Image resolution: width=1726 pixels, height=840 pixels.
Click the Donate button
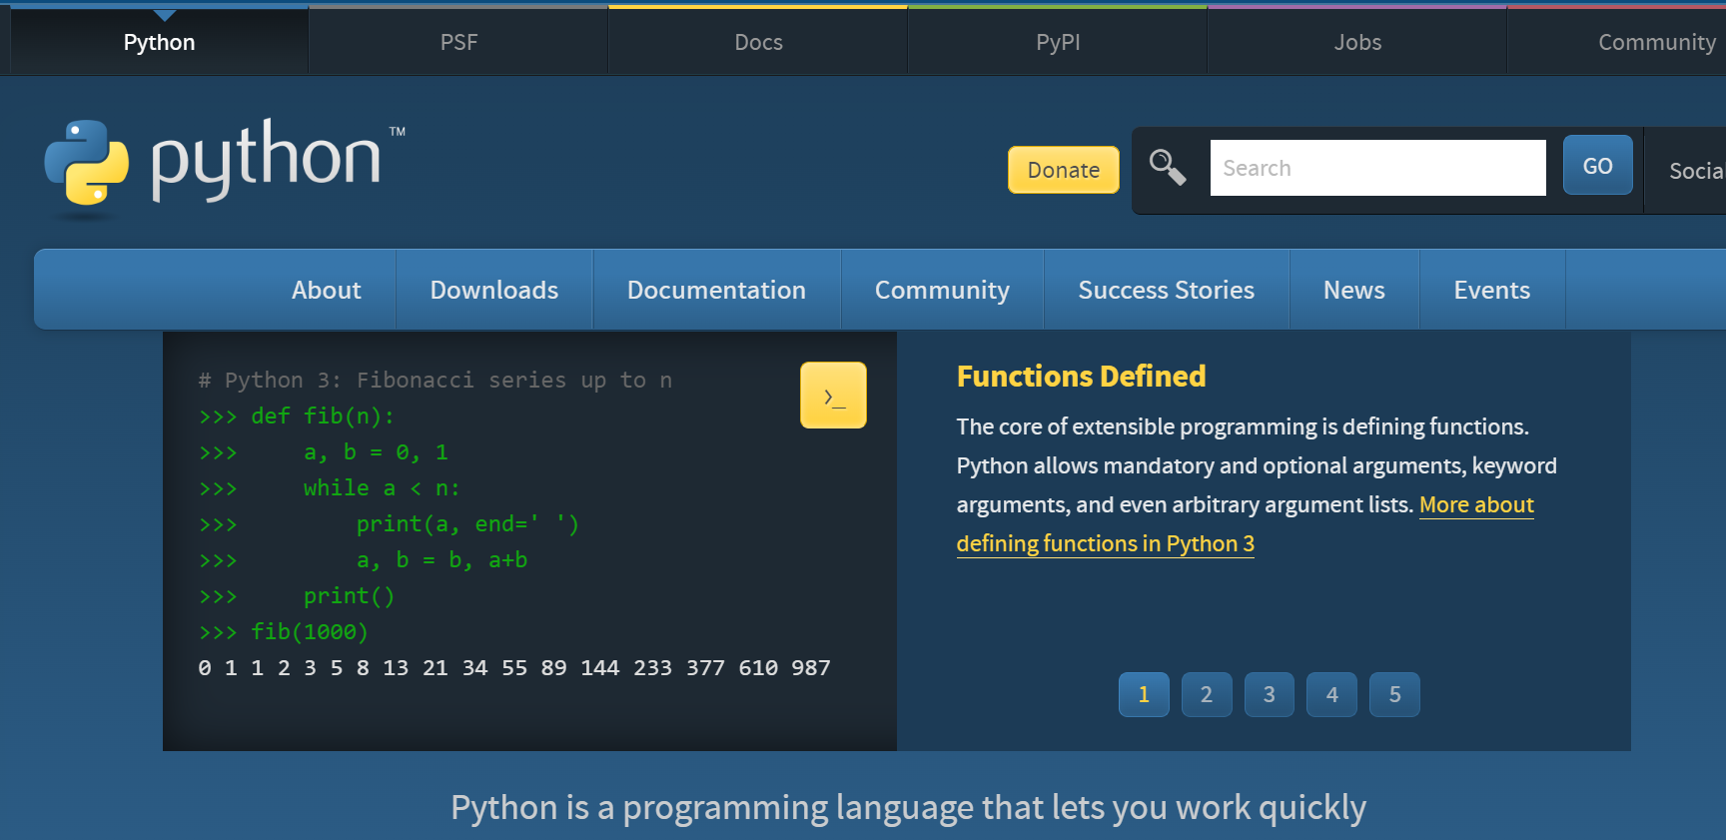1063,170
